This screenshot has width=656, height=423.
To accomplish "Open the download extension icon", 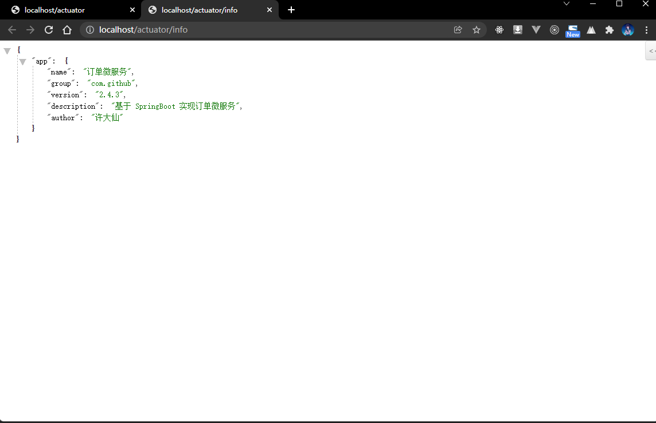I will [x=518, y=30].
